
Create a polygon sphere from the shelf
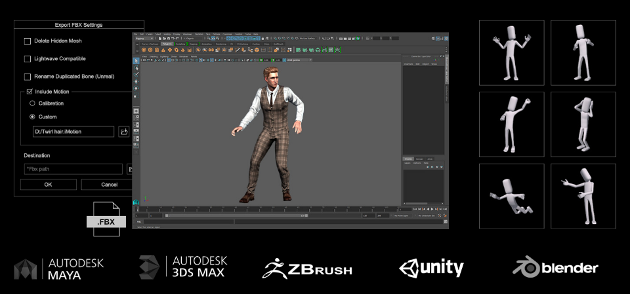(144, 50)
